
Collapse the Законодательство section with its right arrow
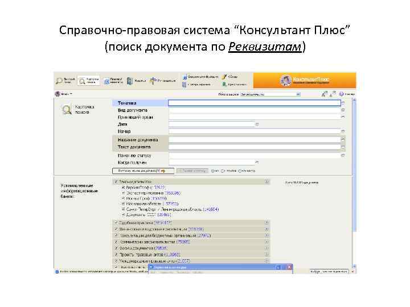point(266,181)
